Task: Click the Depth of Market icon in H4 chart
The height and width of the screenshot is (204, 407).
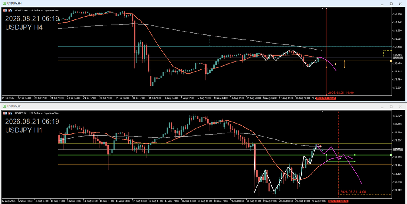Action: click(x=6, y=10)
